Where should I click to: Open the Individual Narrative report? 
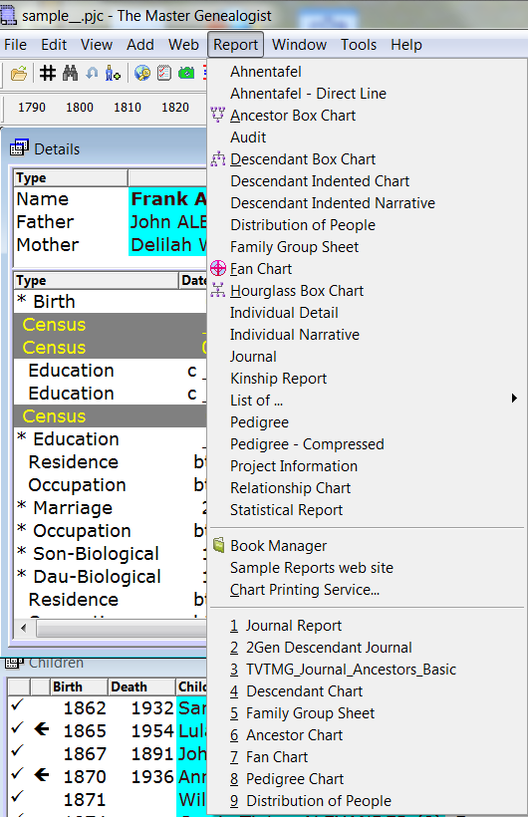click(x=295, y=334)
